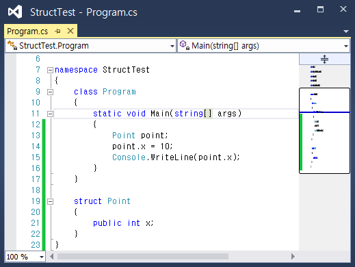
Task: Click the 'public' keyword on line 21
Action: (x=107, y=223)
